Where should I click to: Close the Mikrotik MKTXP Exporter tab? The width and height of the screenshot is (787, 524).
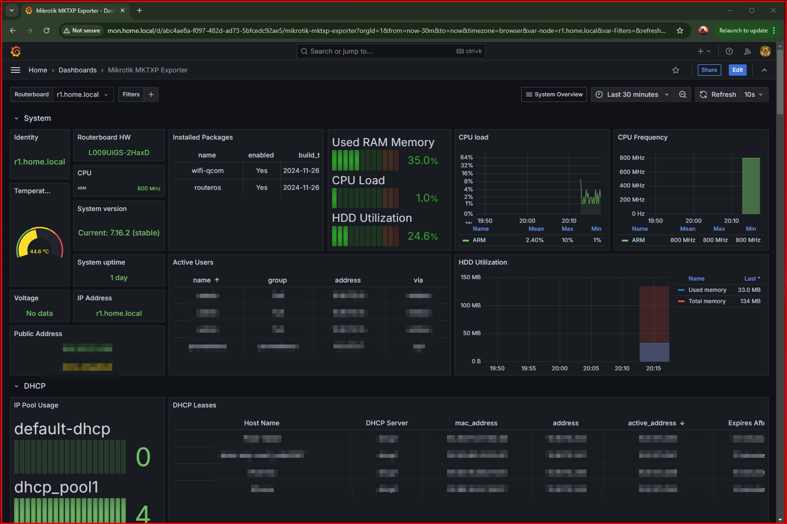click(x=123, y=10)
